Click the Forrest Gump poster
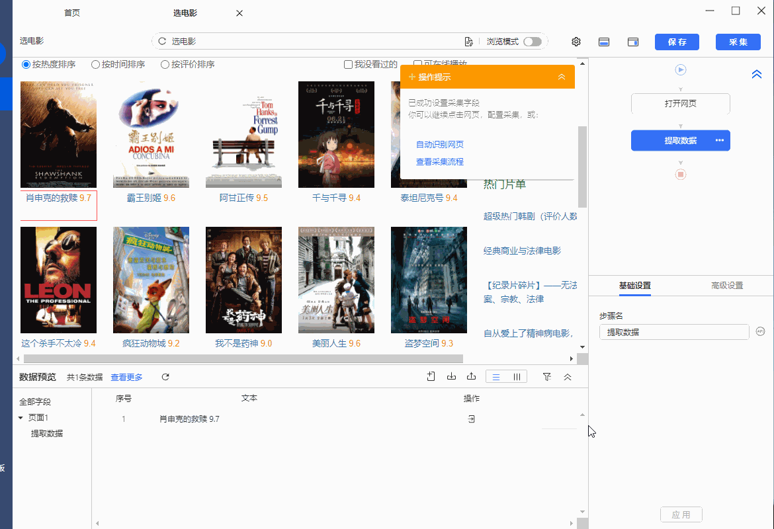The width and height of the screenshot is (774, 529). pos(244,135)
